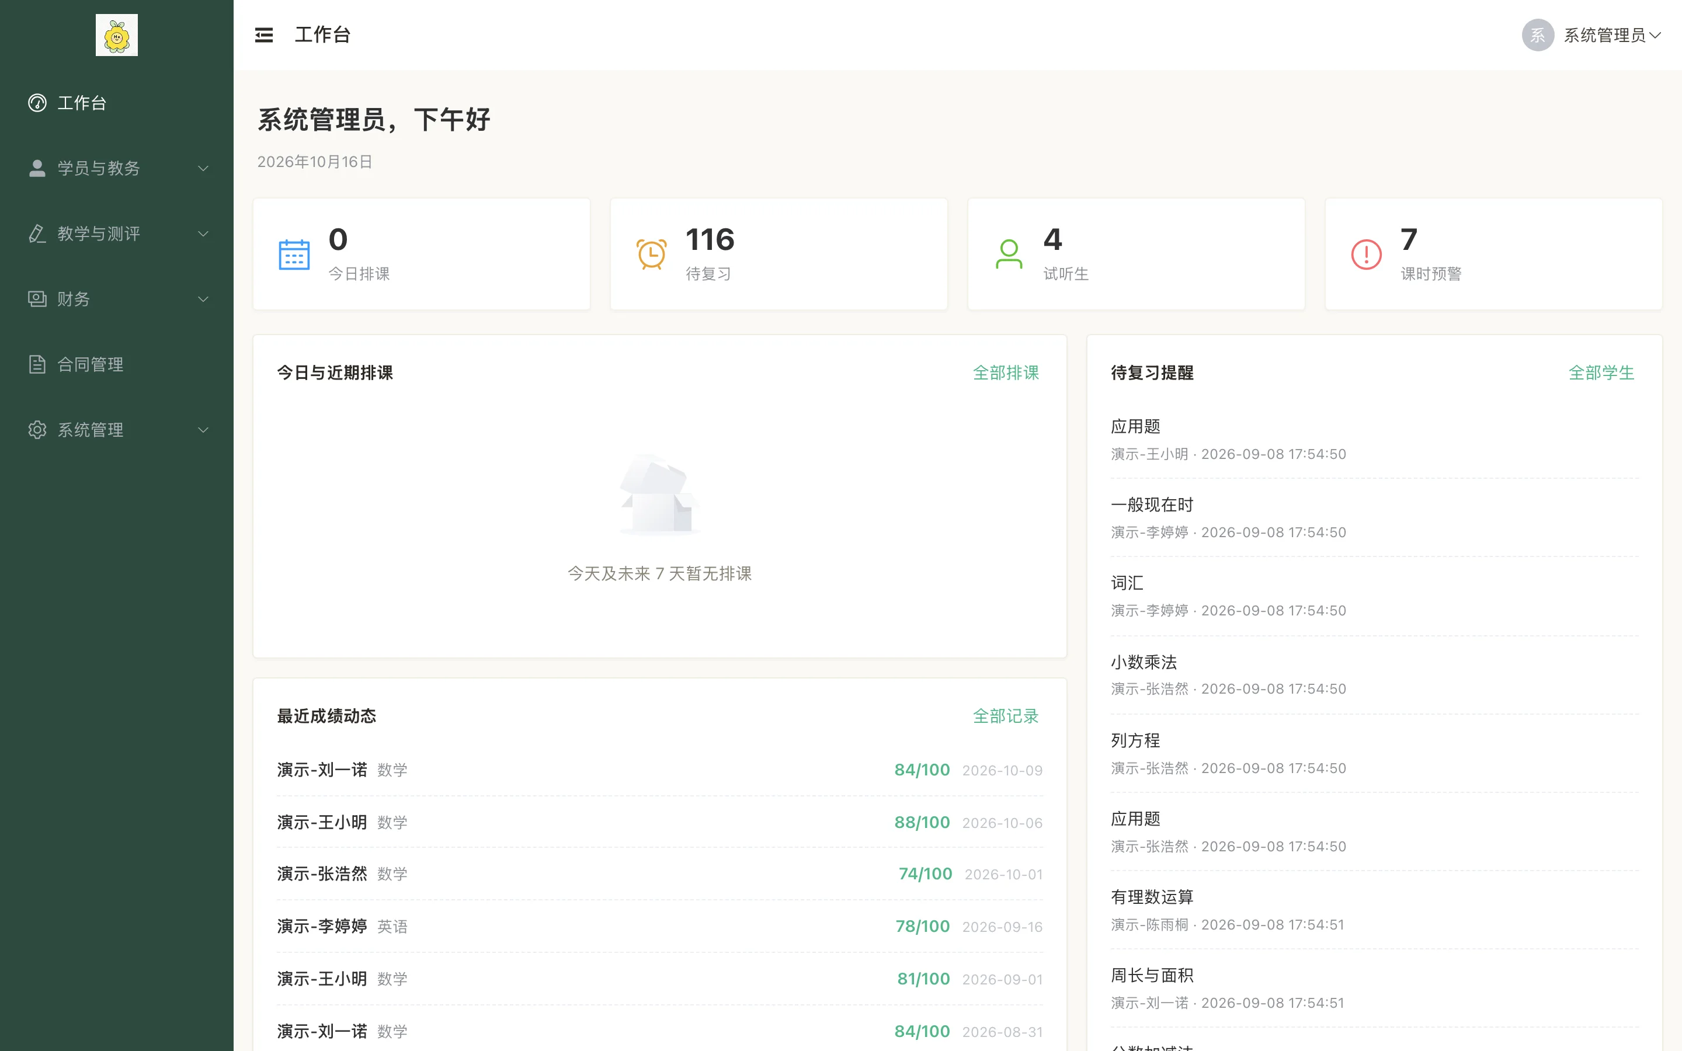
Task: Select 工作台 in the sidebar menu
Action: coord(117,103)
